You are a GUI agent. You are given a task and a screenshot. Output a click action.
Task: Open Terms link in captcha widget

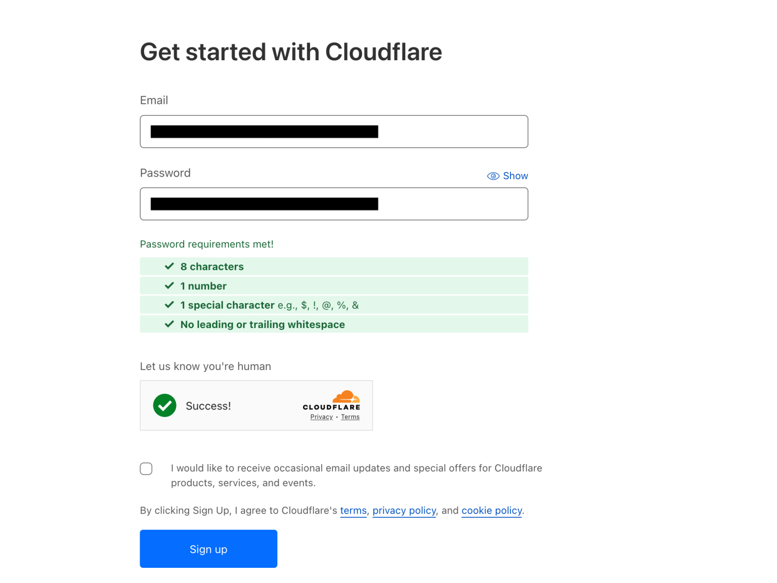pos(350,417)
